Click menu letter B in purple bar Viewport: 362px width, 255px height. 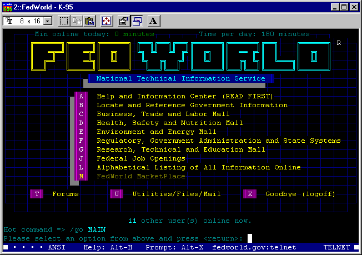click(81, 105)
